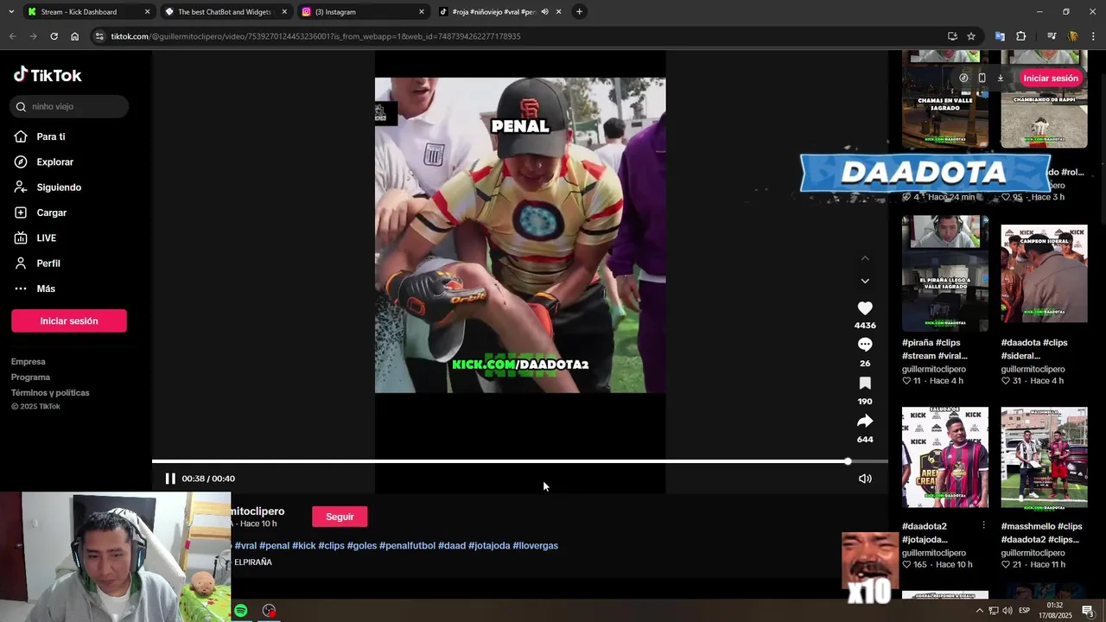The width and height of the screenshot is (1106, 622).
Task: Go back in browser history
Action: (x=12, y=36)
